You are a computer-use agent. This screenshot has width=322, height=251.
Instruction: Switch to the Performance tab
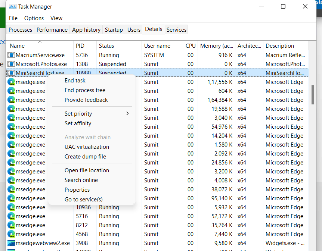pyautogui.click(x=52, y=29)
